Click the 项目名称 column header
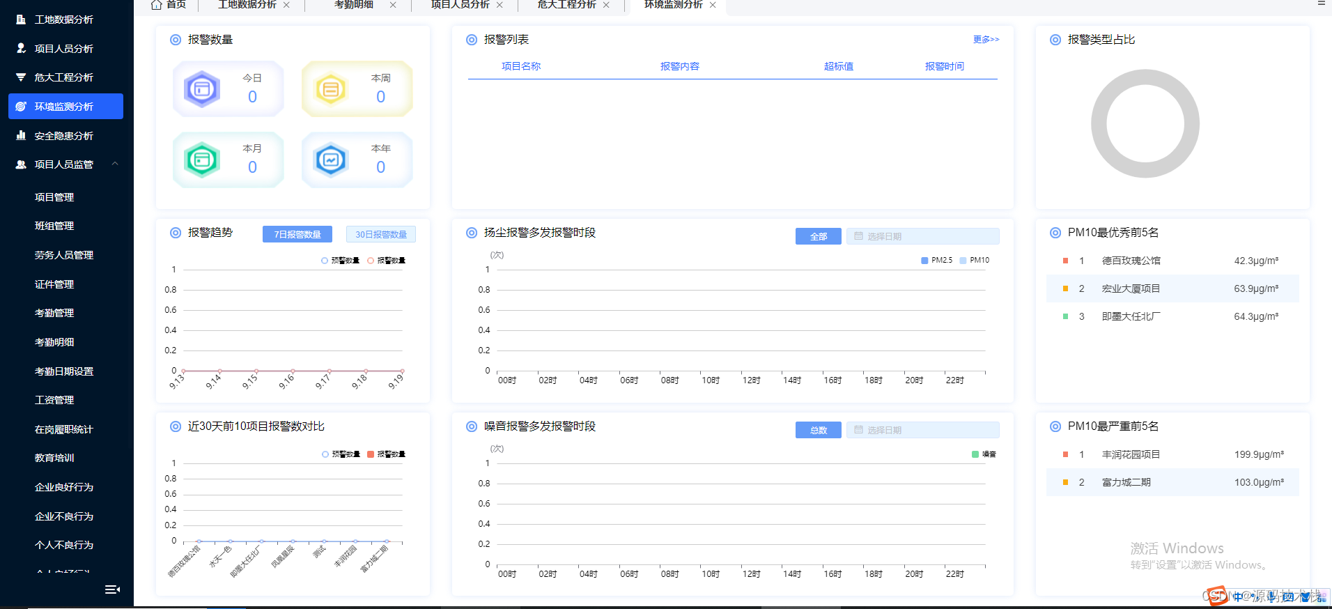The image size is (1332, 609). [x=521, y=66]
